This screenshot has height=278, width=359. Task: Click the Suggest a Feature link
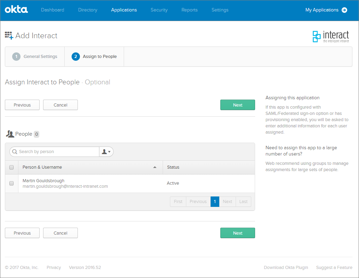click(x=334, y=268)
